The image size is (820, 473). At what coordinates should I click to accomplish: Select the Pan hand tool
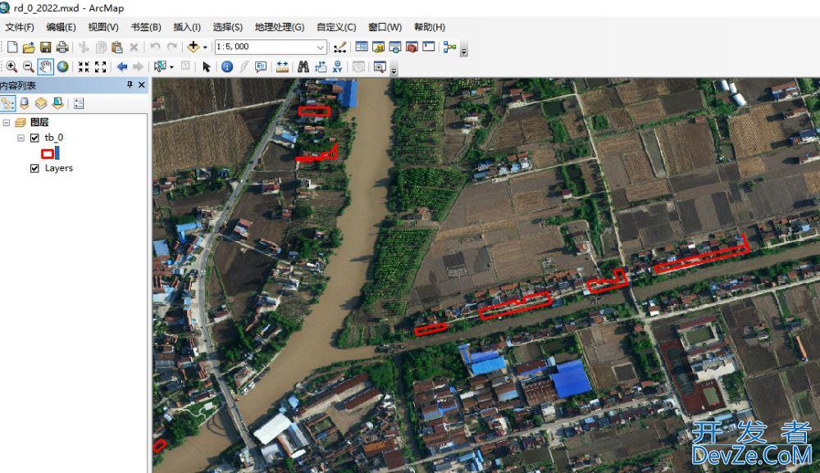45,67
